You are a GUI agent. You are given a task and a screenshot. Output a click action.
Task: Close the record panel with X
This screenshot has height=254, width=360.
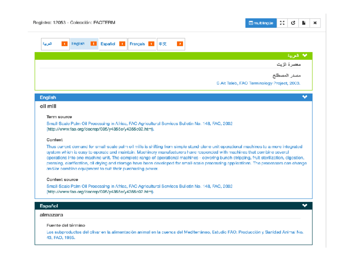[x=315, y=23]
